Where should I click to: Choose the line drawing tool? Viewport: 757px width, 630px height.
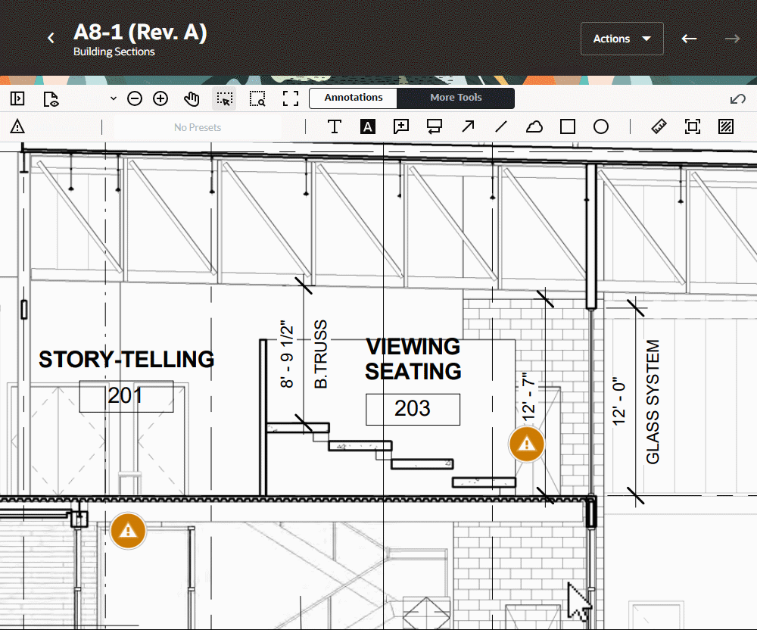coord(501,126)
